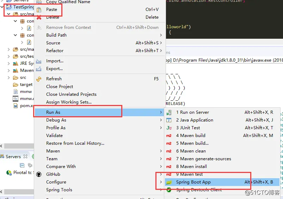The width and height of the screenshot is (283, 199).
Task: Click the m2 icon beside Maven install
Action: point(169,167)
